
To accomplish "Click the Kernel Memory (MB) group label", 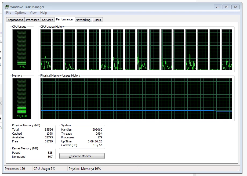I will click(25, 148).
